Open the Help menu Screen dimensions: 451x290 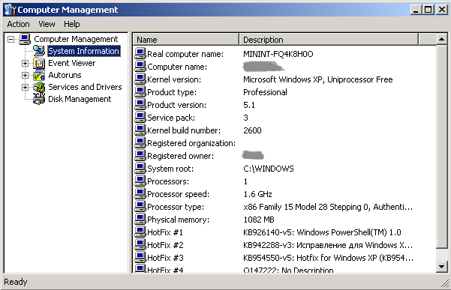click(x=71, y=24)
